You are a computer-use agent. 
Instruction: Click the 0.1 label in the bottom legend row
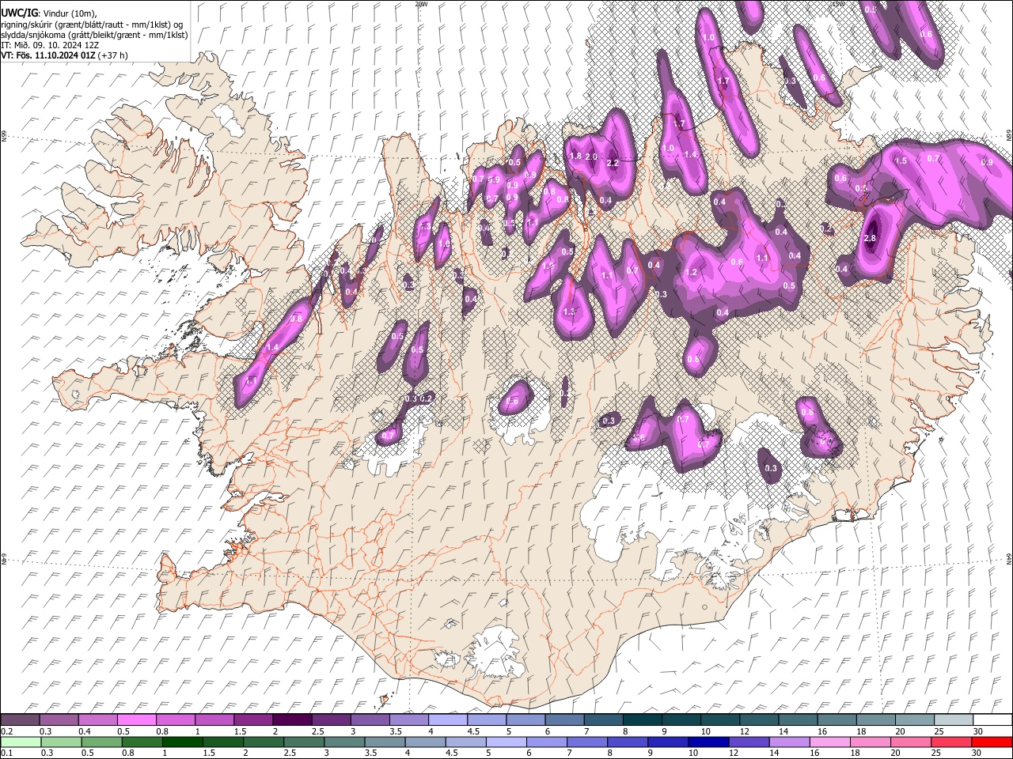tap(6, 753)
